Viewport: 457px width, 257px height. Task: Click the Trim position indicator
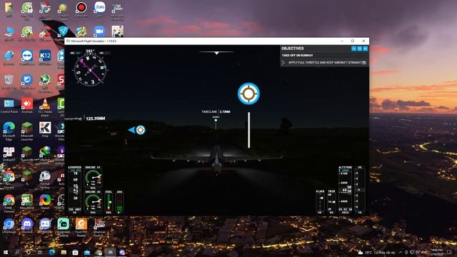click(331, 202)
